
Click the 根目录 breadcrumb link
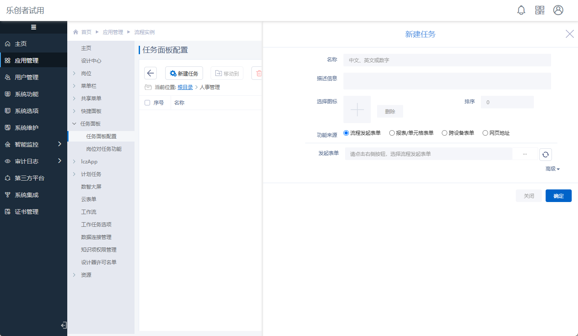185,87
